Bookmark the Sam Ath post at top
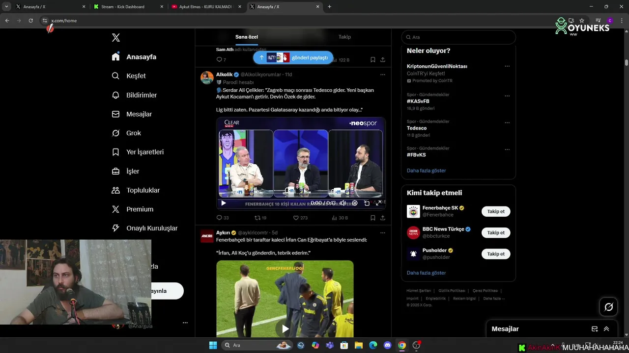This screenshot has width=629, height=353. (373, 60)
